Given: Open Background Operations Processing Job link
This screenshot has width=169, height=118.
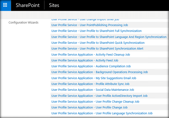Looking at the screenshot, I should (x=99, y=72).
